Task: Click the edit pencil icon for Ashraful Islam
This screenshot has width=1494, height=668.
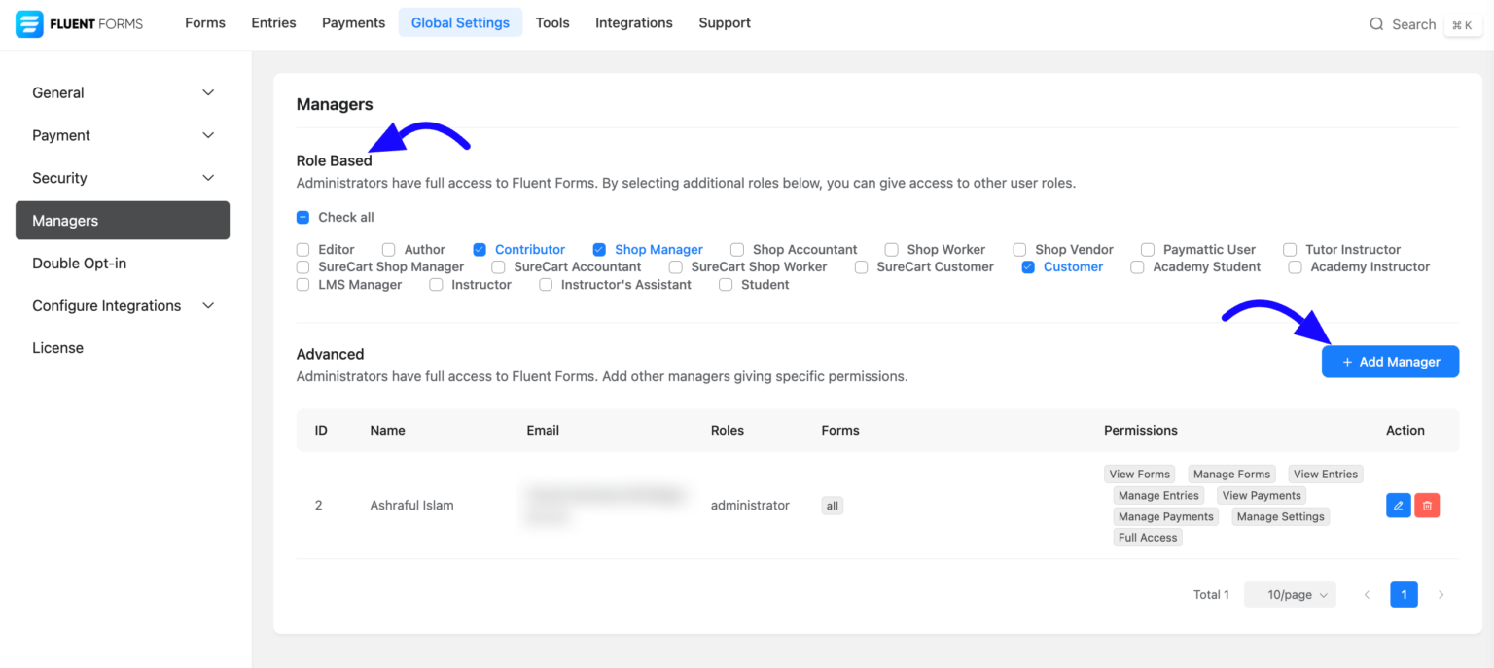Action: click(1398, 505)
